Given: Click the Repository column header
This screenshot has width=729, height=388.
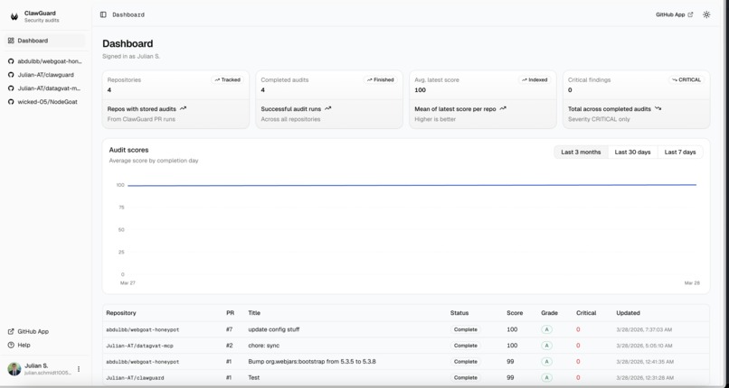Looking at the screenshot, I should 121,313.
